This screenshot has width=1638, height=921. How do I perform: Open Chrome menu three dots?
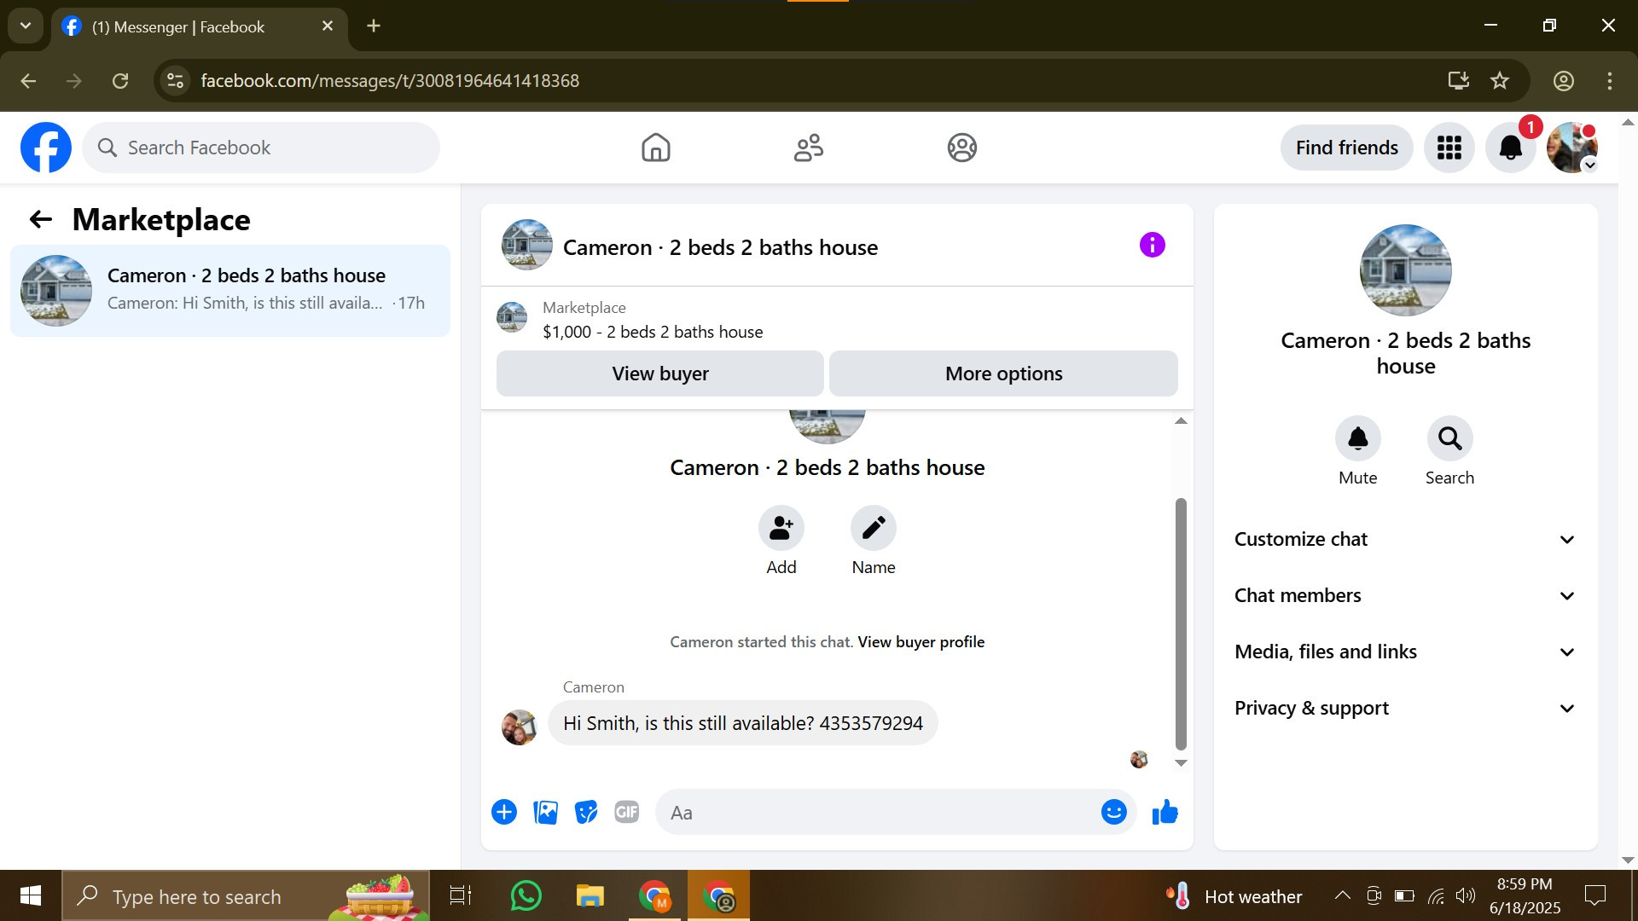tap(1610, 81)
